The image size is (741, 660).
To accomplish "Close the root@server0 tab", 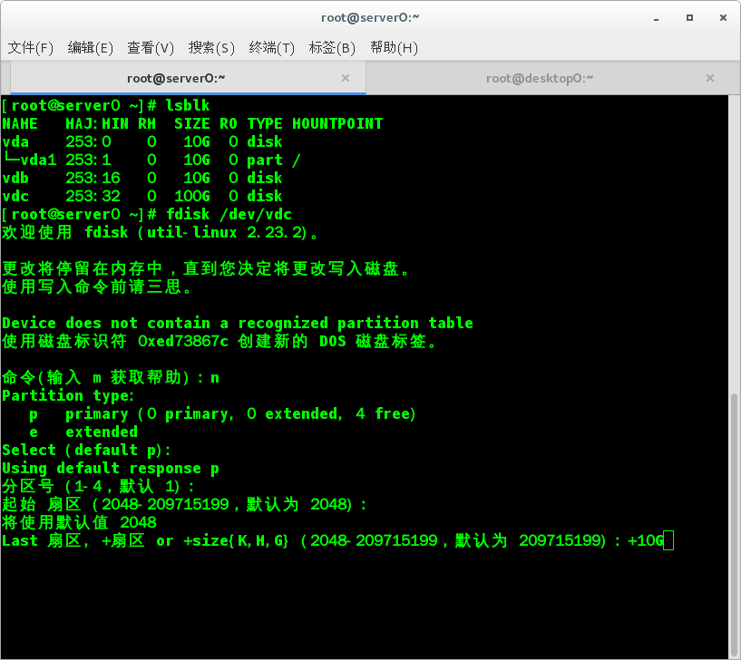I will [x=346, y=78].
